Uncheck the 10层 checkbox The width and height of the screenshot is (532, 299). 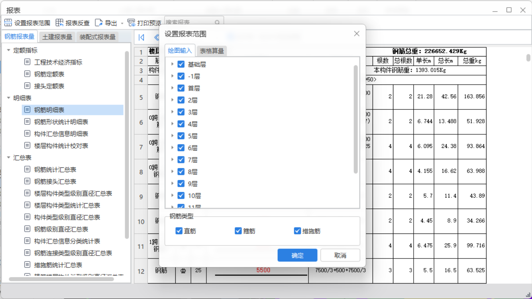(x=181, y=195)
